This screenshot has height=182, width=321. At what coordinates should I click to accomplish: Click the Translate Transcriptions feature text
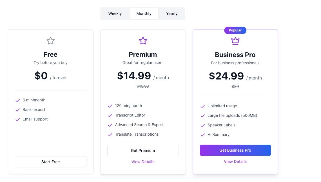137,134
